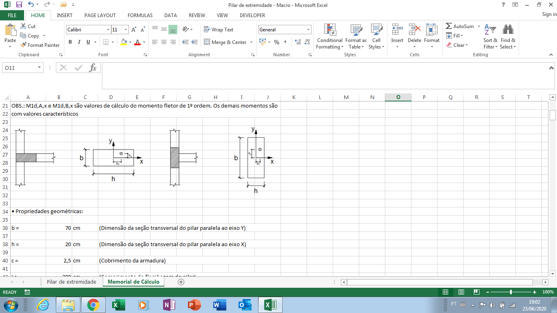
Task: Open the Number Format dropdown showing General
Action: [309, 30]
